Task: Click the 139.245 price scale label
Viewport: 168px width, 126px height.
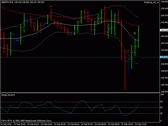Action: click(164, 36)
